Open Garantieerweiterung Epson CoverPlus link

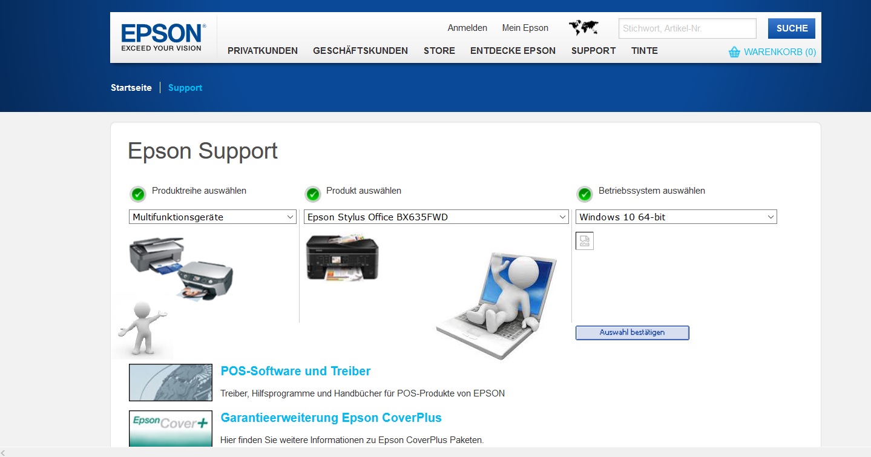pos(331,418)
